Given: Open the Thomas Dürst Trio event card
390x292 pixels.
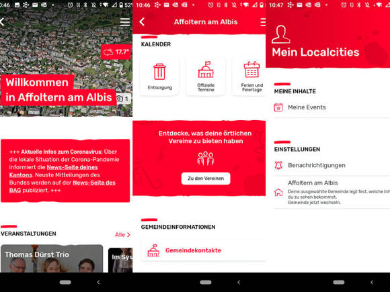Looking at the screenshot, I should tap(52, 258).
